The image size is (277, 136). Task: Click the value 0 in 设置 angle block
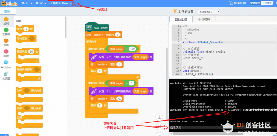pyautogui.click(x=118, y=35)
